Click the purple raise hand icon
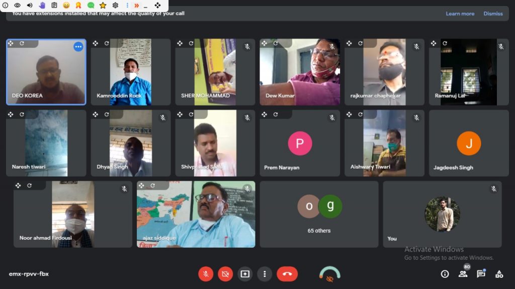The width and height of the screenshot is (515, 289). [42, 5]
